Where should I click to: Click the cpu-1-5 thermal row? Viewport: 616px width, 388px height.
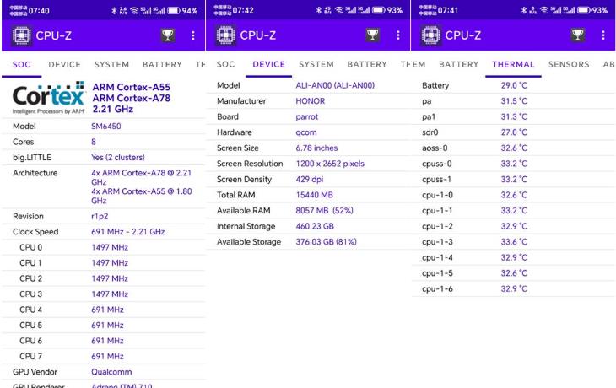513,273
